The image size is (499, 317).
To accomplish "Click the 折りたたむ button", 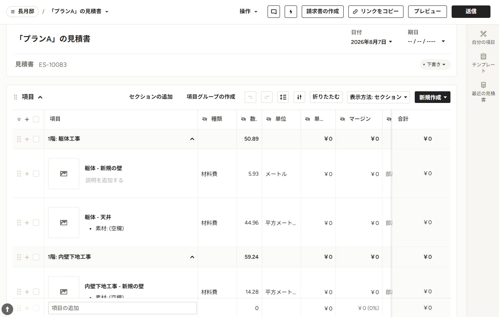I will click(326, 97).
